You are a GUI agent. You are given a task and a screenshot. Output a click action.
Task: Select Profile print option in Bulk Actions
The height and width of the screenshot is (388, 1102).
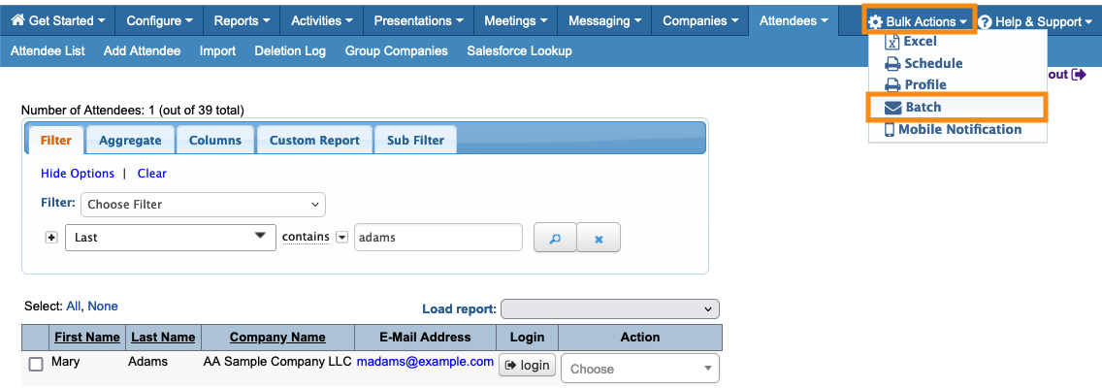click(x=924, y=84)
